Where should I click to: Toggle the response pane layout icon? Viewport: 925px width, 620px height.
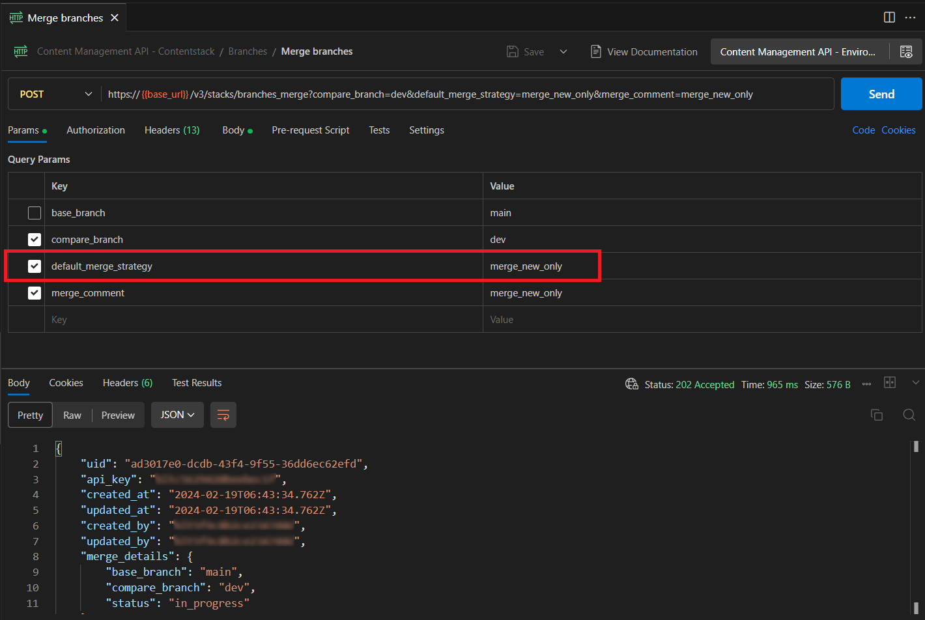pyautogui.click(x=890, y=382)
